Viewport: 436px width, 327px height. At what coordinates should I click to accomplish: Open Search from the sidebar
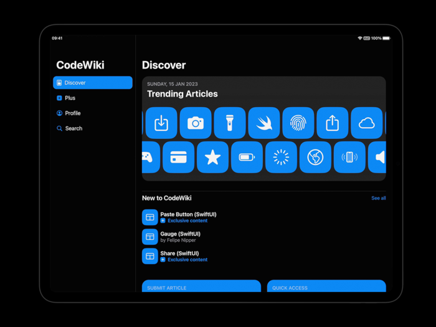(93, 128)
